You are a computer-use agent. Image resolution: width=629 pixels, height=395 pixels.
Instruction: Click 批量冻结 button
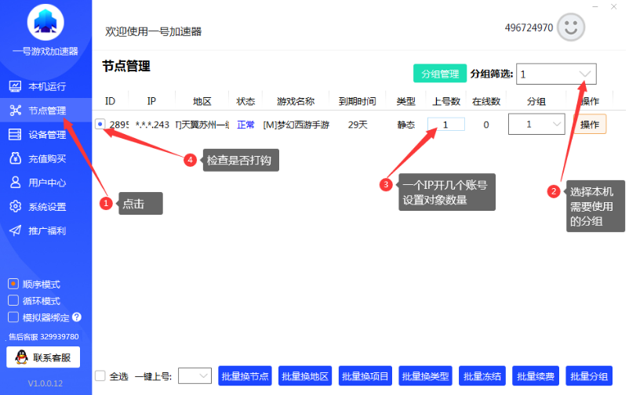(x=482, y=375)
